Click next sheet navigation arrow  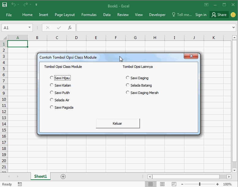coord(17,177)
